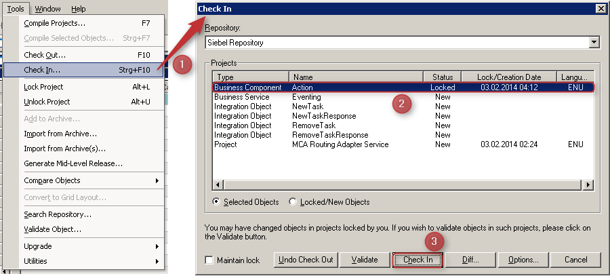Choose Validate Object… menu entry
Image resolution: width=610 pixels, height=276 pixels.
(x=83, y=229)
